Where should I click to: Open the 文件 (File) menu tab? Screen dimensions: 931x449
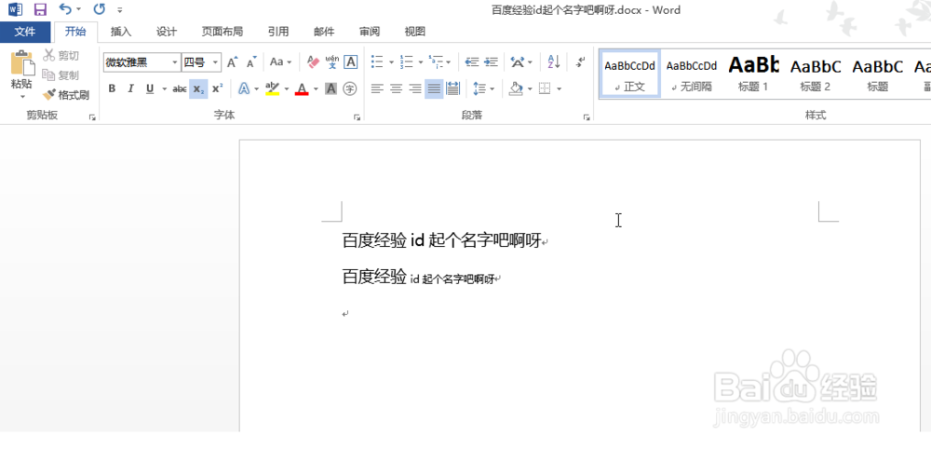pyautogui.click(x=24, y=32)
